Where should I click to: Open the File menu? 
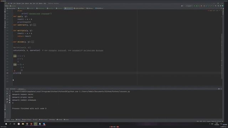click(x=9, y=3)
